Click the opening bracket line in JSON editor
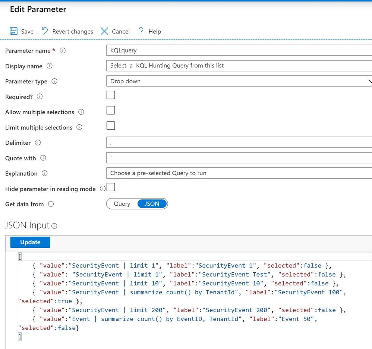Image resolution: width=372 pixels, height=349 pixels. coord(20,257)
